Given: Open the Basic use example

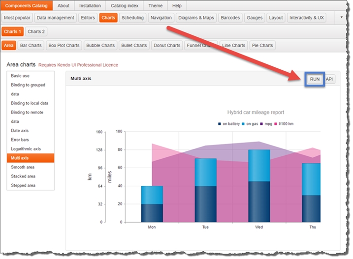Looking at the screenshot, I should 20,76.
